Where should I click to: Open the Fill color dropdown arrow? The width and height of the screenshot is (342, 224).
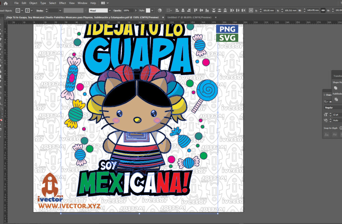[x=22, y=11]
